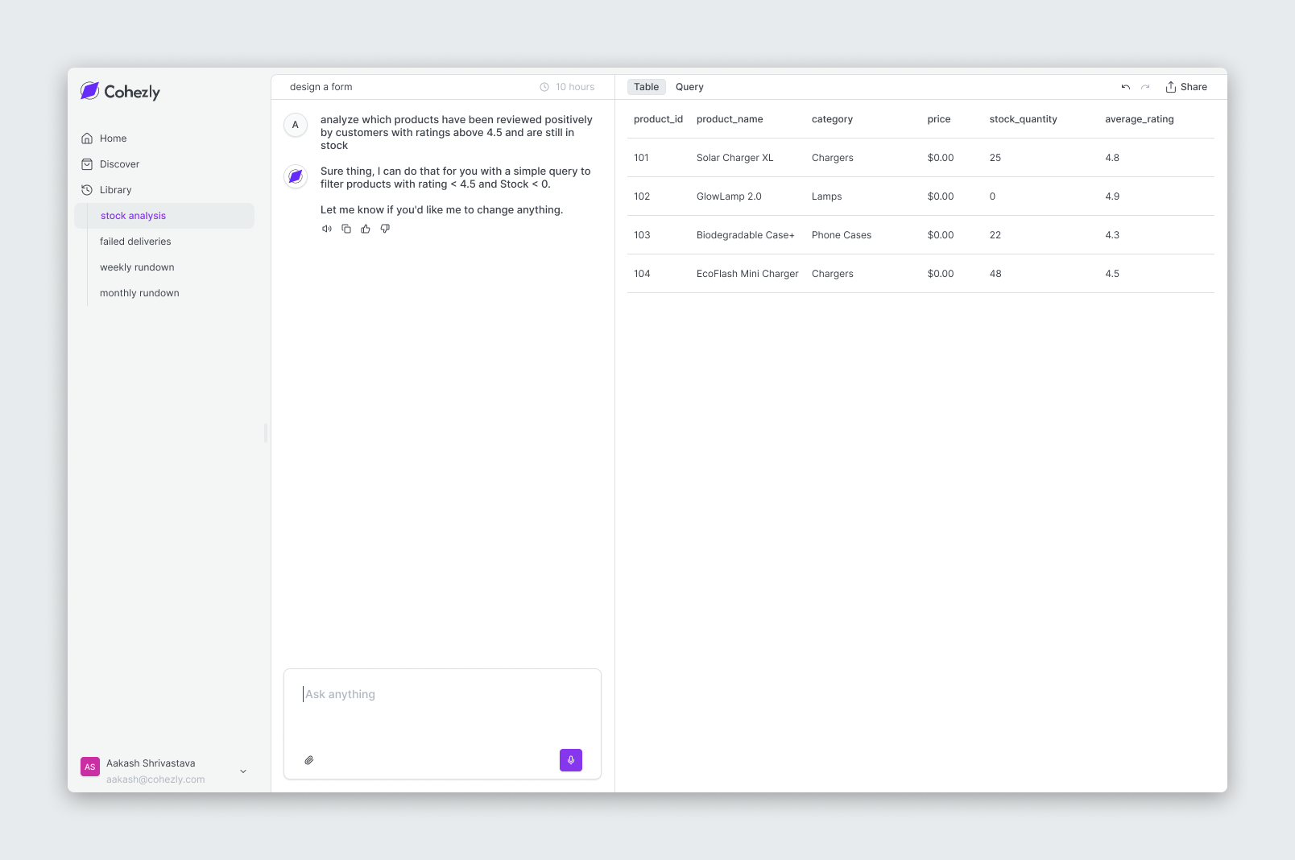Screen dimensions: 1295x860
Task: Copy the assistant's response
Action: click(x=346, y=229)
